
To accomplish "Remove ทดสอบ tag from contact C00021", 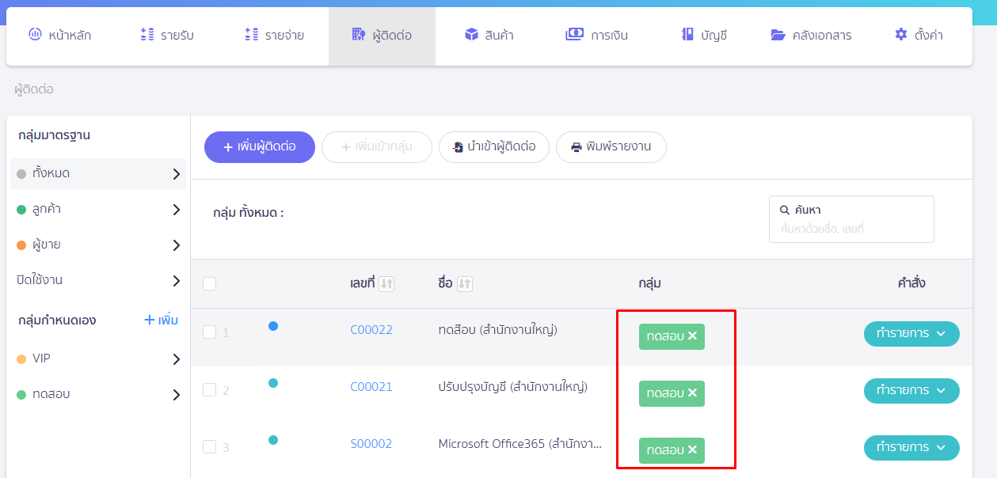I will (692, 393).
